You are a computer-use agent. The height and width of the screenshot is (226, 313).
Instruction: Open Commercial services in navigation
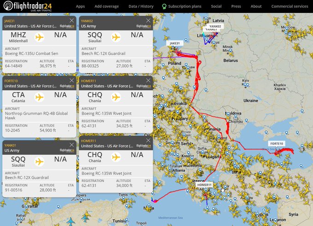click(290, 6)
